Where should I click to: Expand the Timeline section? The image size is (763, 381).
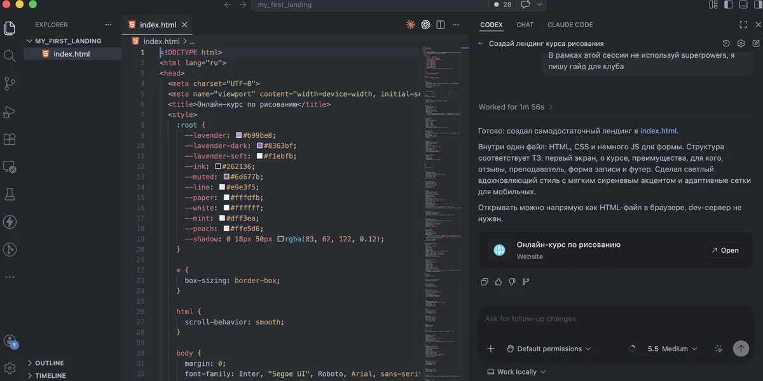tap(50, 376)
